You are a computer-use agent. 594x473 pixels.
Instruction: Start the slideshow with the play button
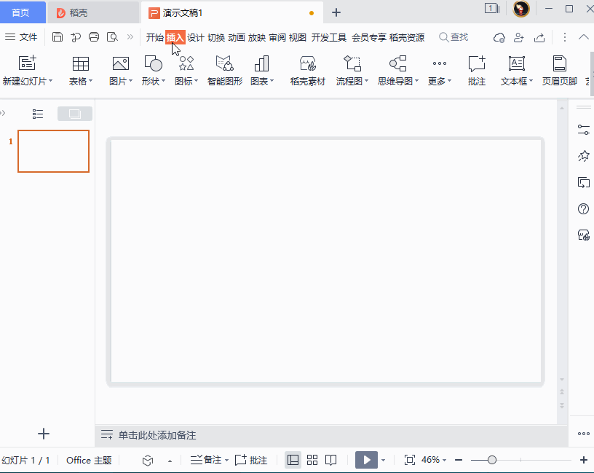367,460
